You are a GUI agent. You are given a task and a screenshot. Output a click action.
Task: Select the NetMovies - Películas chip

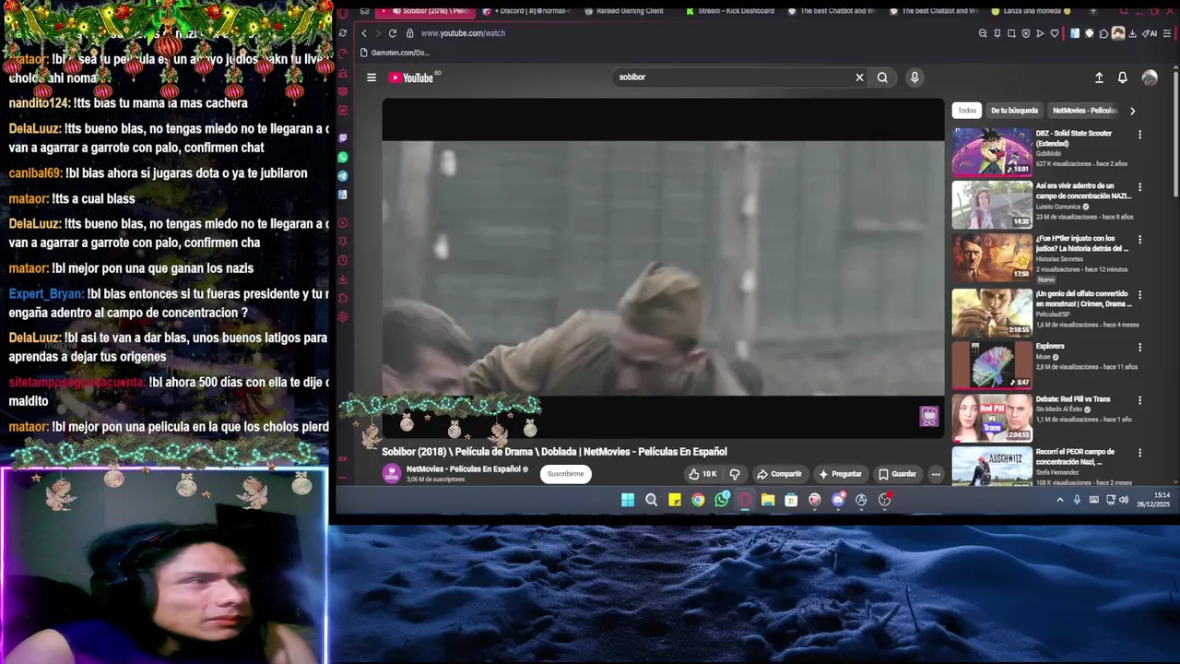pyautogui.click(x=1085, y=111)
